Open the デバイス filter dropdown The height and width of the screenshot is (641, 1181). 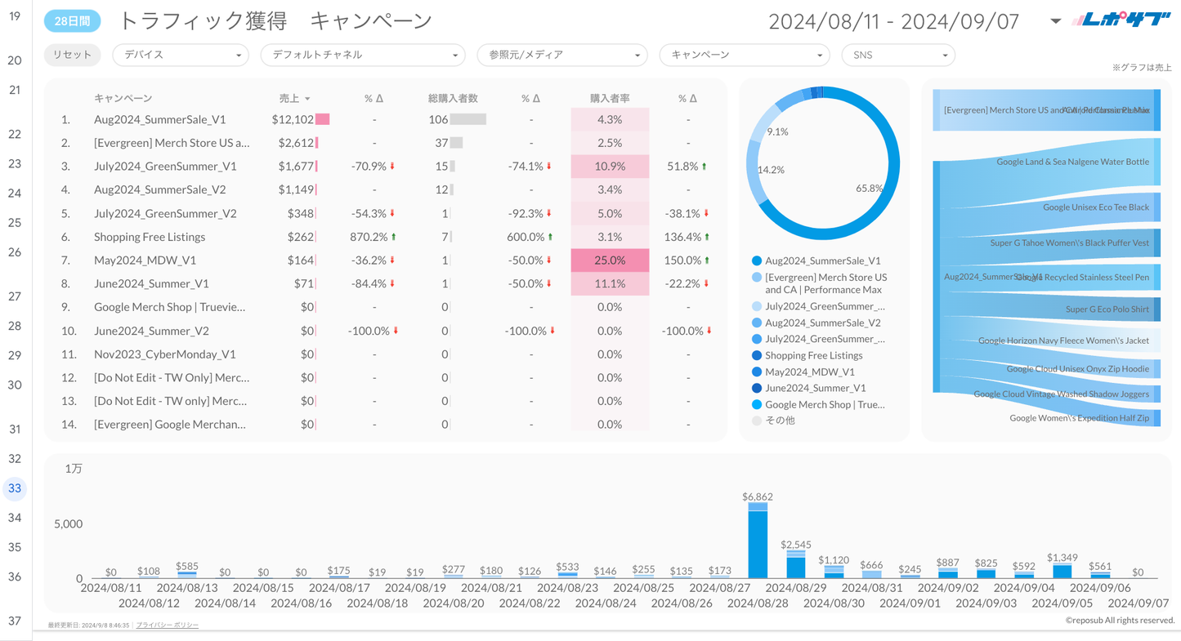[180, 55]
